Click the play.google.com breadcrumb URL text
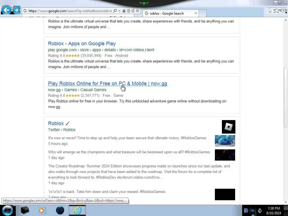Screen dimensions: 288x216 click(x=101, y=50)
